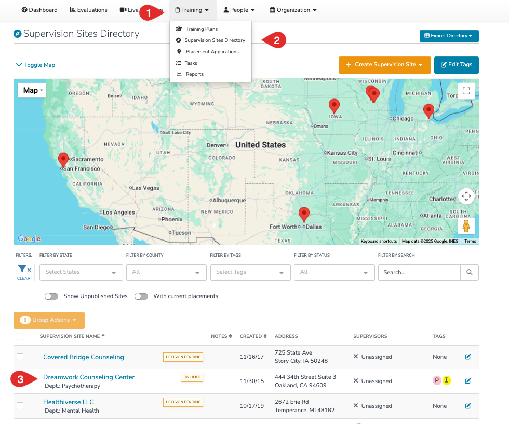
Task: Edit Dreamwork Counseling Center row icon
Action: pos(468,381)
